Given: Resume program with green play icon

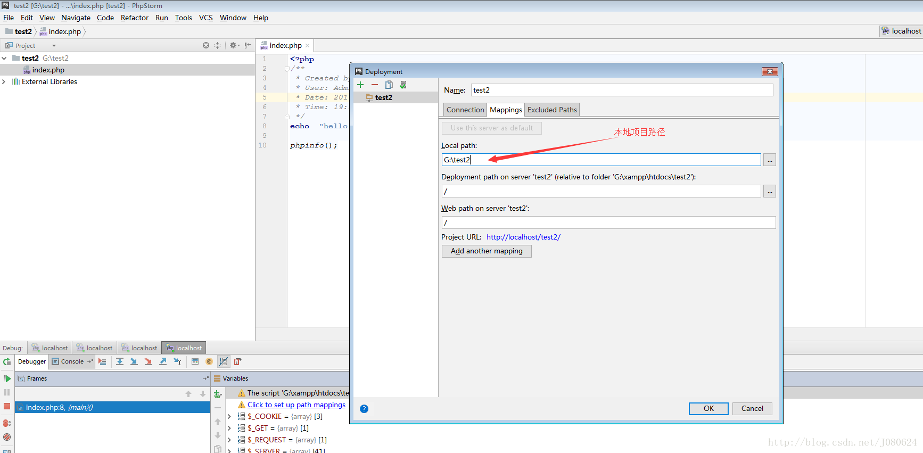Looking at the screenshot, I should [x=7, y=379].
